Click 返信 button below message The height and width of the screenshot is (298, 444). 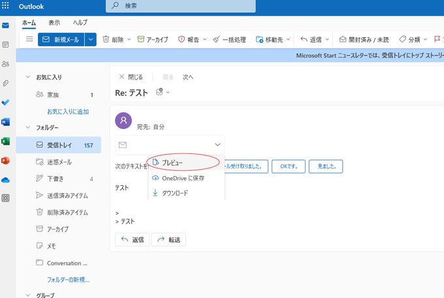[x=133, y=240]
